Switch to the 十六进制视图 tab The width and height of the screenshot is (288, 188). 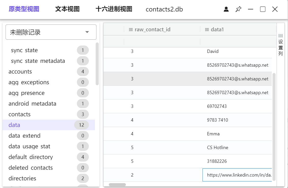pos(114,9)
